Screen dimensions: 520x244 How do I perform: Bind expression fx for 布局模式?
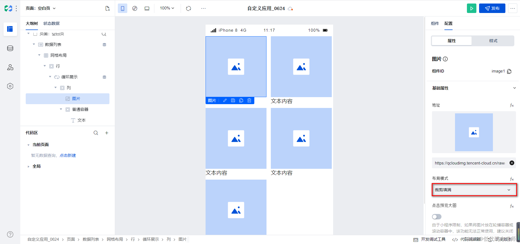[x=512, y=179]
